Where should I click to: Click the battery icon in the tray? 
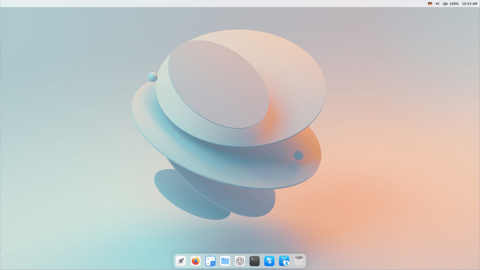(445, 4)
